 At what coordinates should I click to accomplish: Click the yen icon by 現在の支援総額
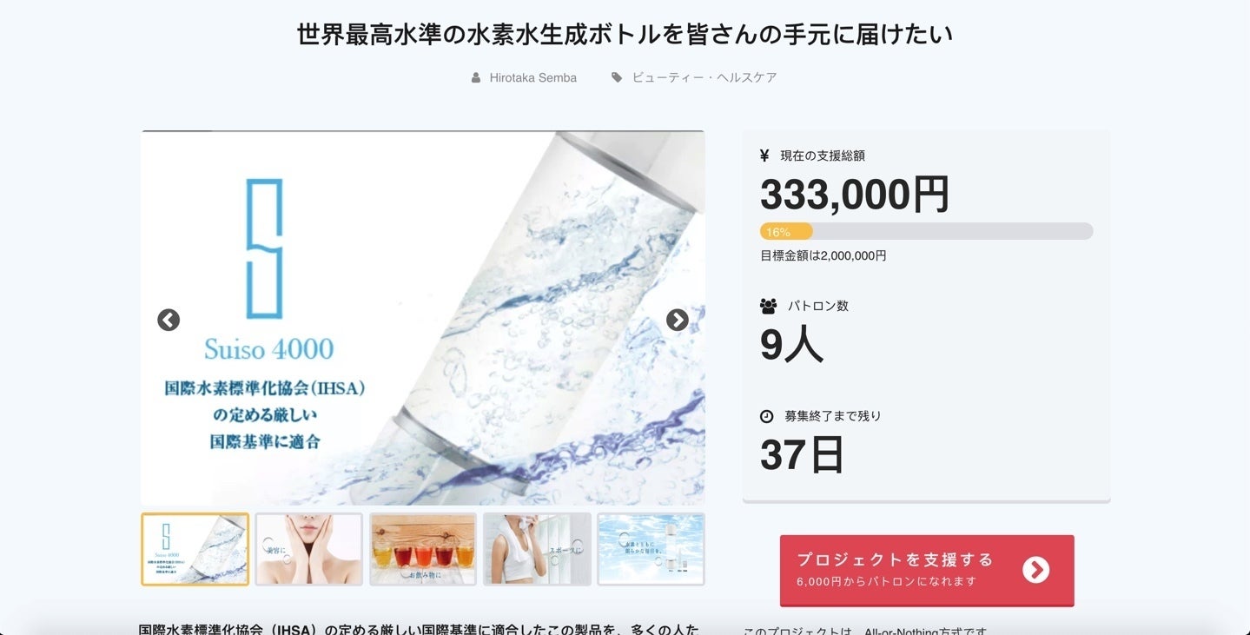764,155
